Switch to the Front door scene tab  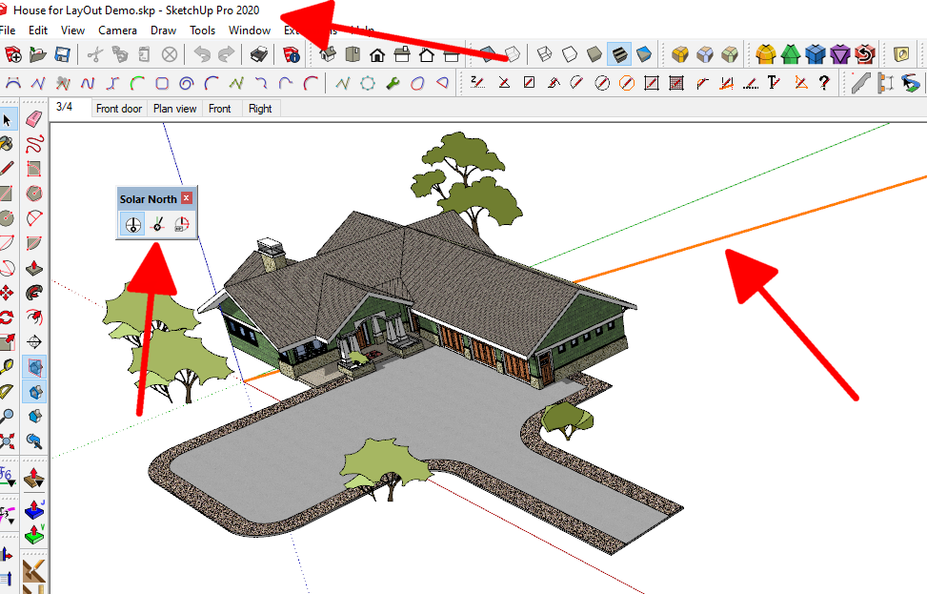119,109
